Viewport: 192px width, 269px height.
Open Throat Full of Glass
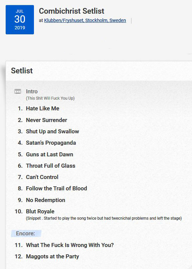coord(51,166)
